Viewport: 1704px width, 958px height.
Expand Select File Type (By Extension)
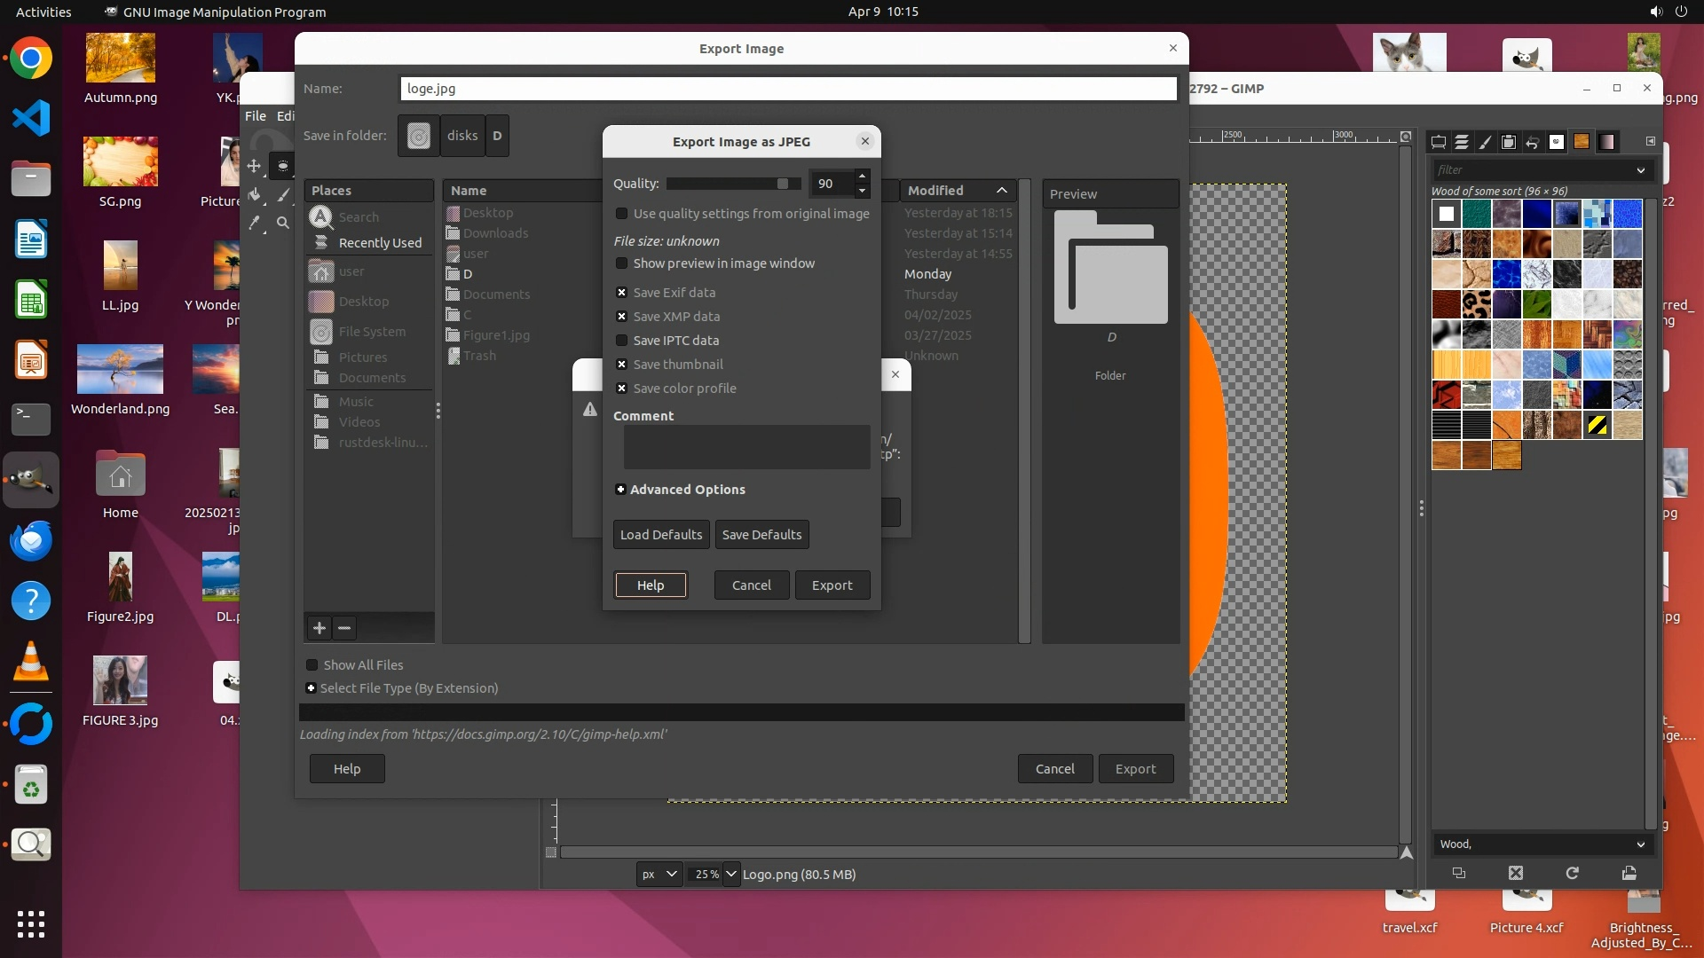click(311, 688)
